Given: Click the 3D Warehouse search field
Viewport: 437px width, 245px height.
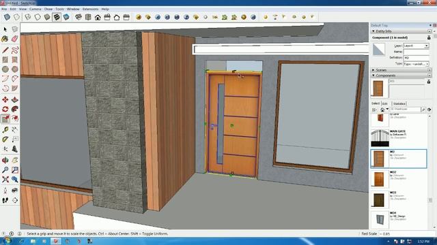Looking at the screenshot, I should click(405, 110).
